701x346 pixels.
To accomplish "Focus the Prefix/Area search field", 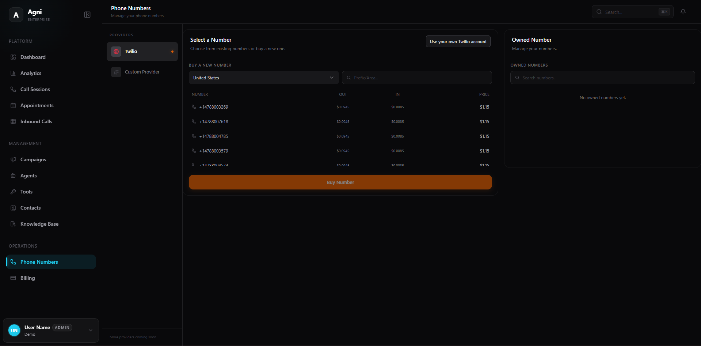I will click(416, 78).
